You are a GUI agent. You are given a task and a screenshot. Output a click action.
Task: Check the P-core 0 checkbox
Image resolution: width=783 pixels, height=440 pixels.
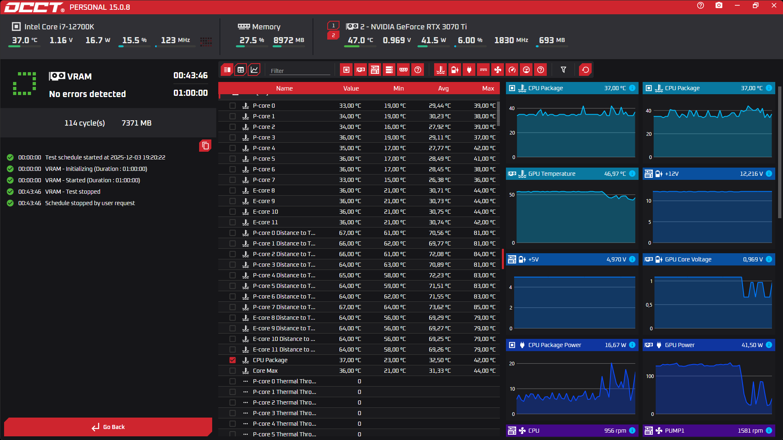pos(233,106)
